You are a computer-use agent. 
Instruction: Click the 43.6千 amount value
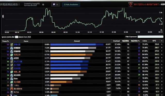coord(108,45)
